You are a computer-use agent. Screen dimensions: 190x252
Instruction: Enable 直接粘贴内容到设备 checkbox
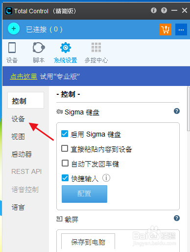(x=65, y=148)
